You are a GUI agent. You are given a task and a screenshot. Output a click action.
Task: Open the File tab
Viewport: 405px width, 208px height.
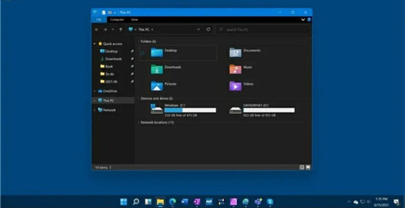(x=99, y=20)
